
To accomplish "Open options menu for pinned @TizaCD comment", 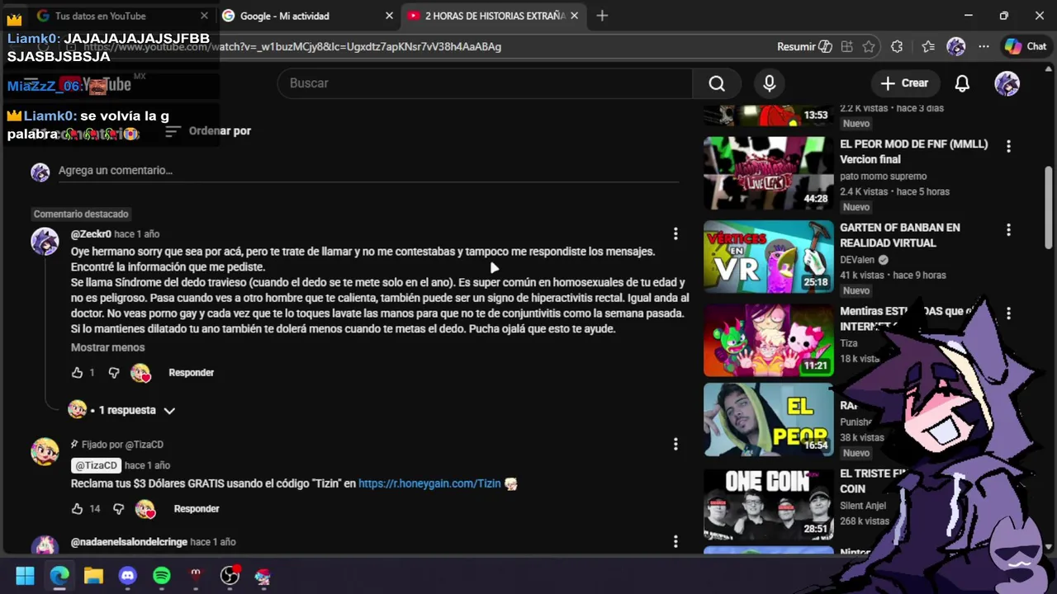I will pyautogui.click(x=675, y=444).
